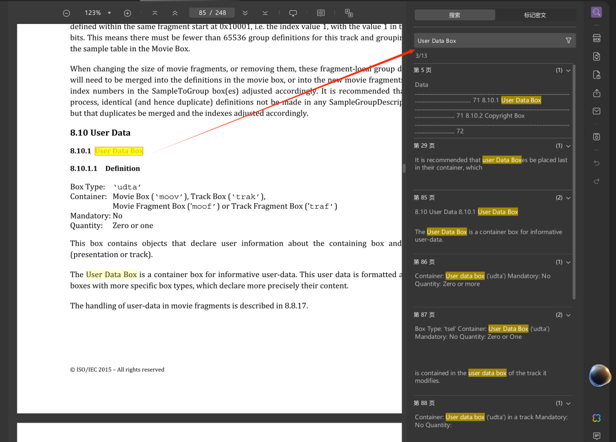Open result 'The User Data Box is a container box'
616x442 pixels.
pyautogui.click(x=488, y=236)
